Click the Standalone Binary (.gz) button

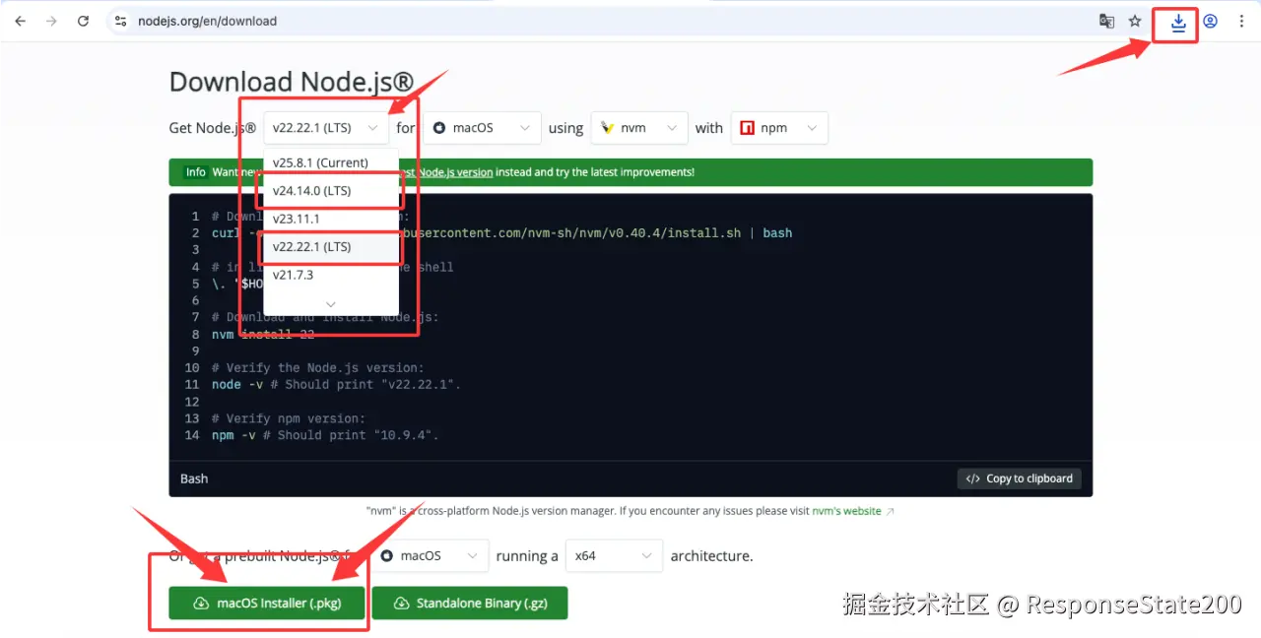pyautogui.click(x=470, y=603)
